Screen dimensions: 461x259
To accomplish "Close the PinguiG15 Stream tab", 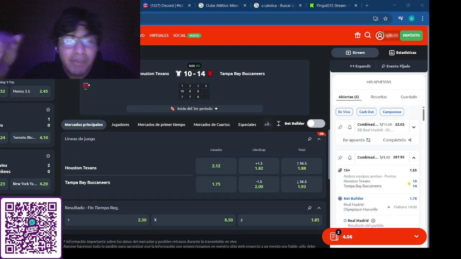I will pyautogui.click(x=356, y=5).
